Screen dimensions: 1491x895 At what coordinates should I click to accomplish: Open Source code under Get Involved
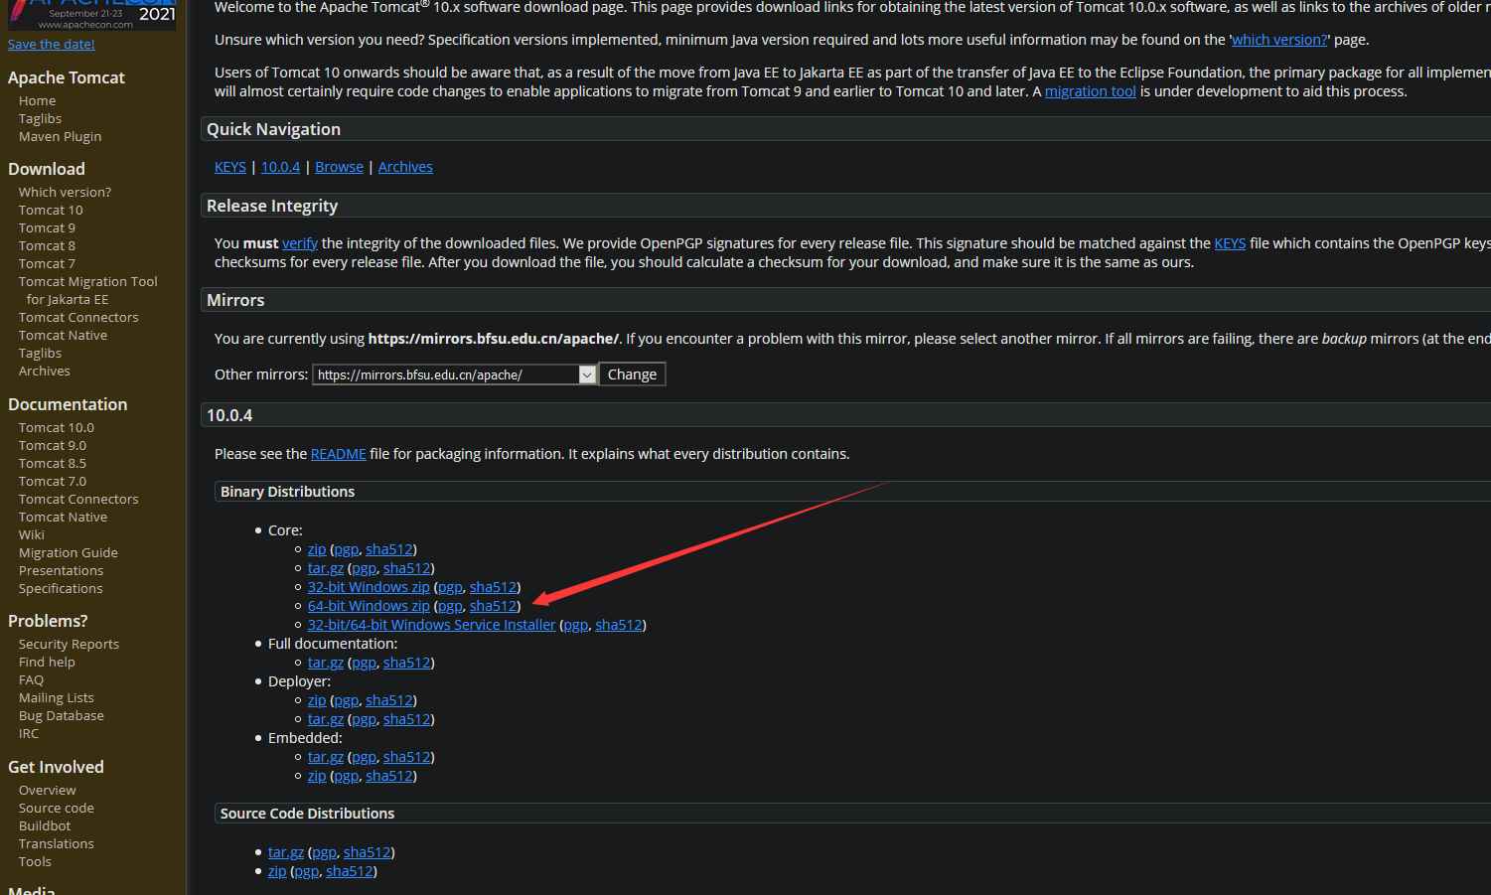57,809
